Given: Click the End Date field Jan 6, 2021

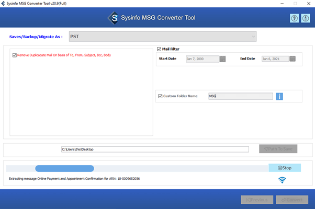Looking at the screenshot, I should coord(275,59).
